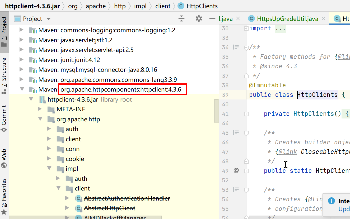The height and width of the screenshot is (219, 350).
Task: Click org in the navigation bar
Action: click(73, 6)
